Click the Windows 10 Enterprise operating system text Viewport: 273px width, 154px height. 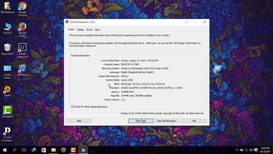pos(145,68)
